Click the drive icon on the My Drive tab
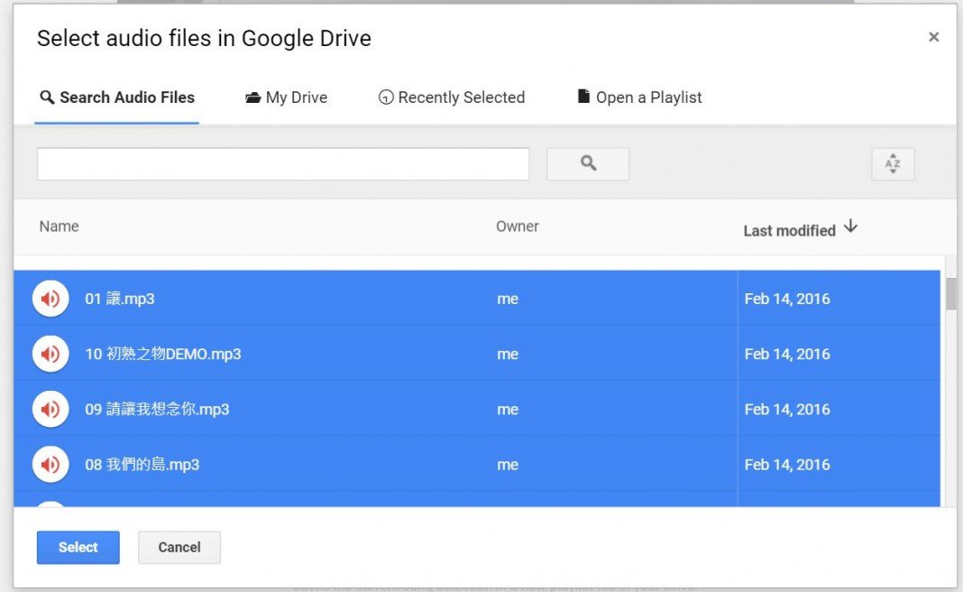Viewport: 963px width, 592px height. (x=255, y=97)
